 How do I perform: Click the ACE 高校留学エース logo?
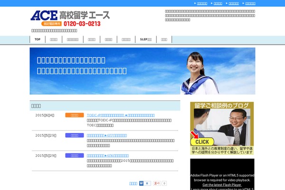(x=70, y=16)
